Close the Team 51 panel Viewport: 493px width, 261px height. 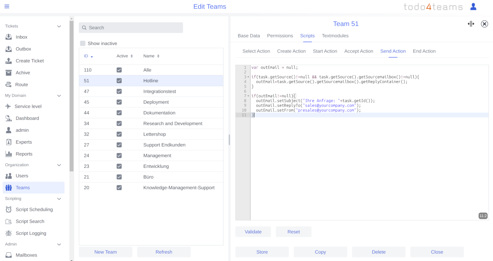(x=484, y=24)
